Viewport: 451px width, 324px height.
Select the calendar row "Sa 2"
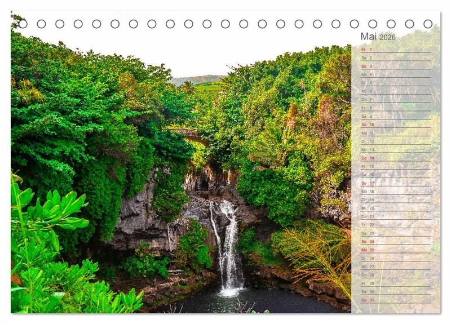coord(396,58)
